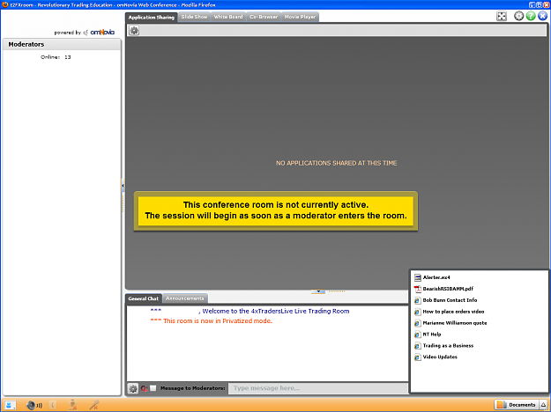This screenshot has width=551, height=412.
Task: Click the disabled webcam icon
Action: point(73,405)
